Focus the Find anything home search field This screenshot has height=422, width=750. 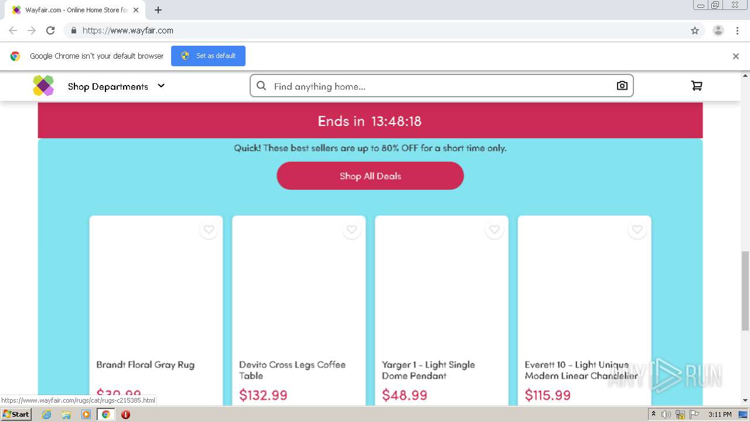click(x=442, y=86)
